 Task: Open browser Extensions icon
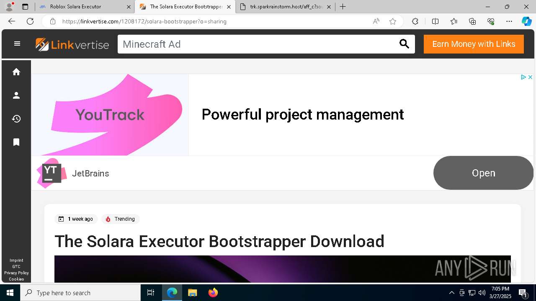(x=415, y=21)
